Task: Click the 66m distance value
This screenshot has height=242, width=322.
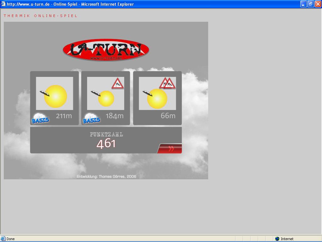Action: [x=168, y=116]
